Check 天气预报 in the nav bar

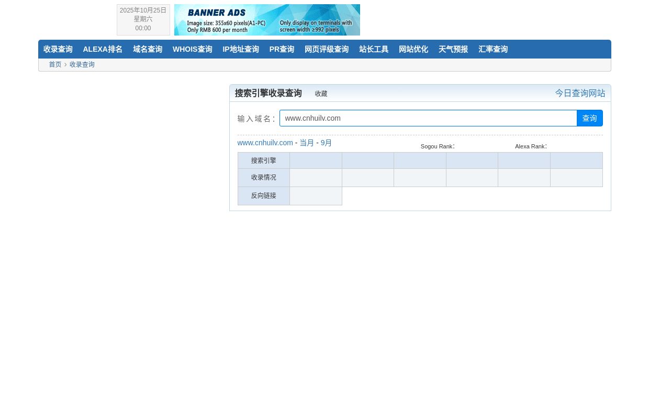[x=453, y=49]
